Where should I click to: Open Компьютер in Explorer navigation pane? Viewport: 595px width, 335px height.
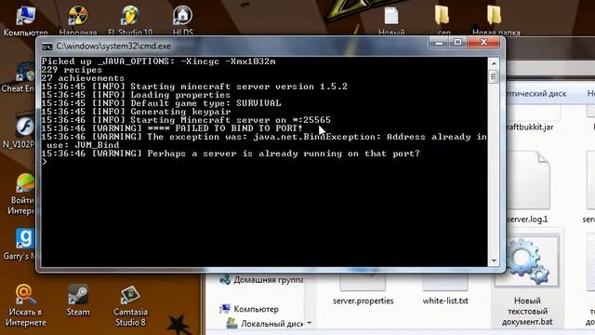point(250,309)
